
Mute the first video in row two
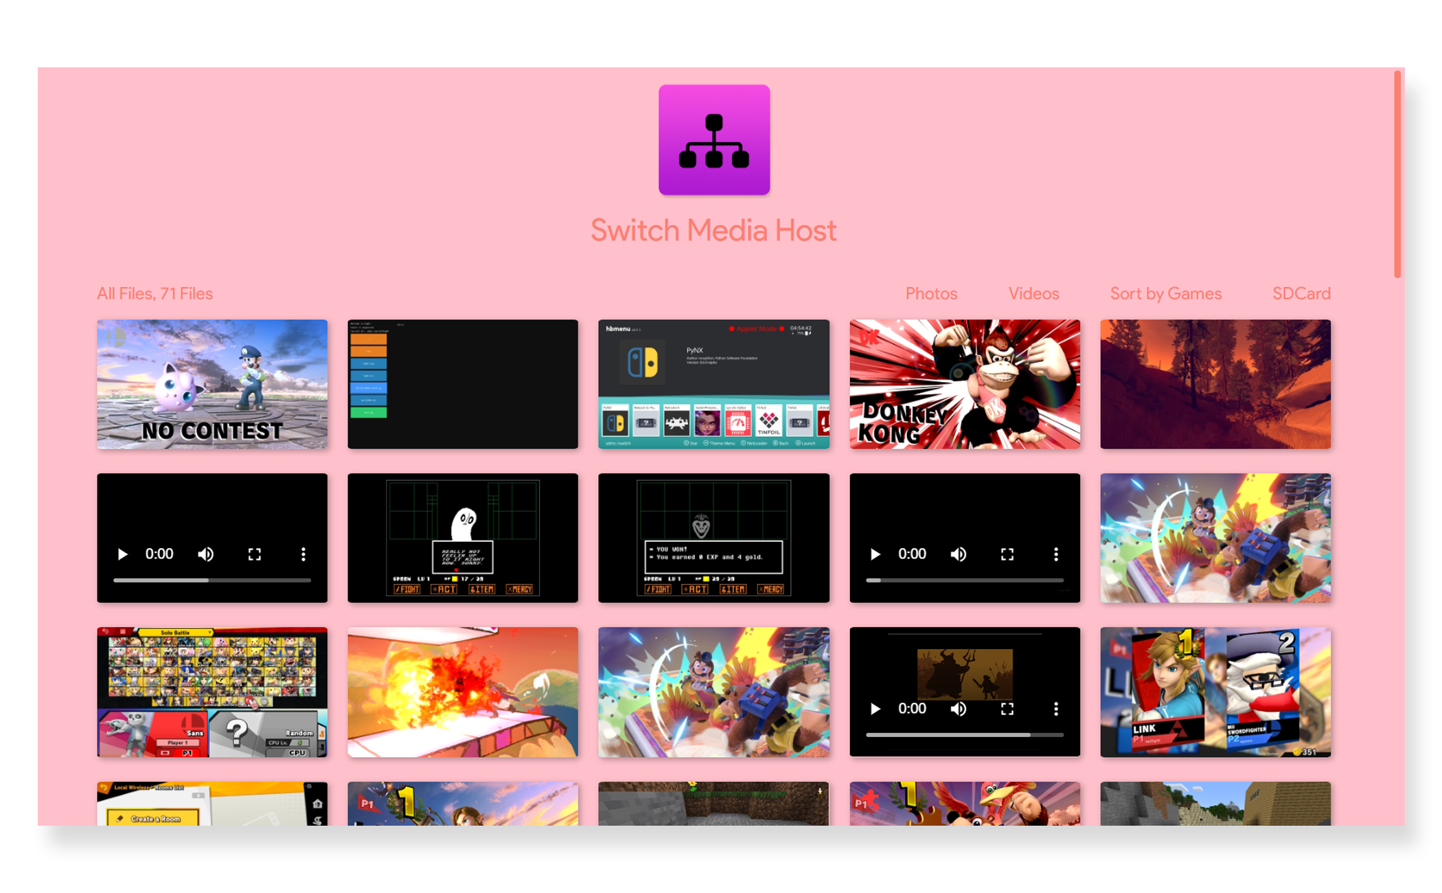tap(205, 554)
